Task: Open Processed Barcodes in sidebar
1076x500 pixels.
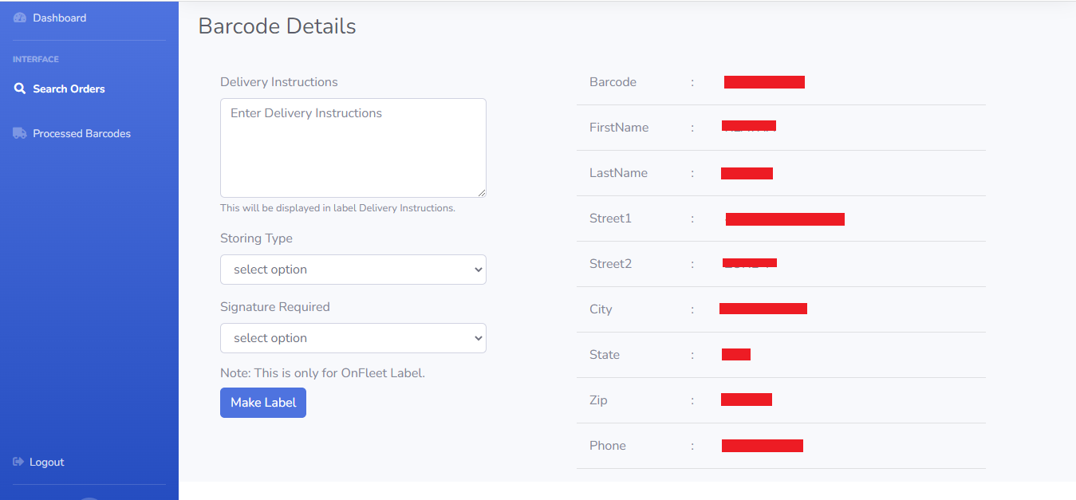Action: 72,133
